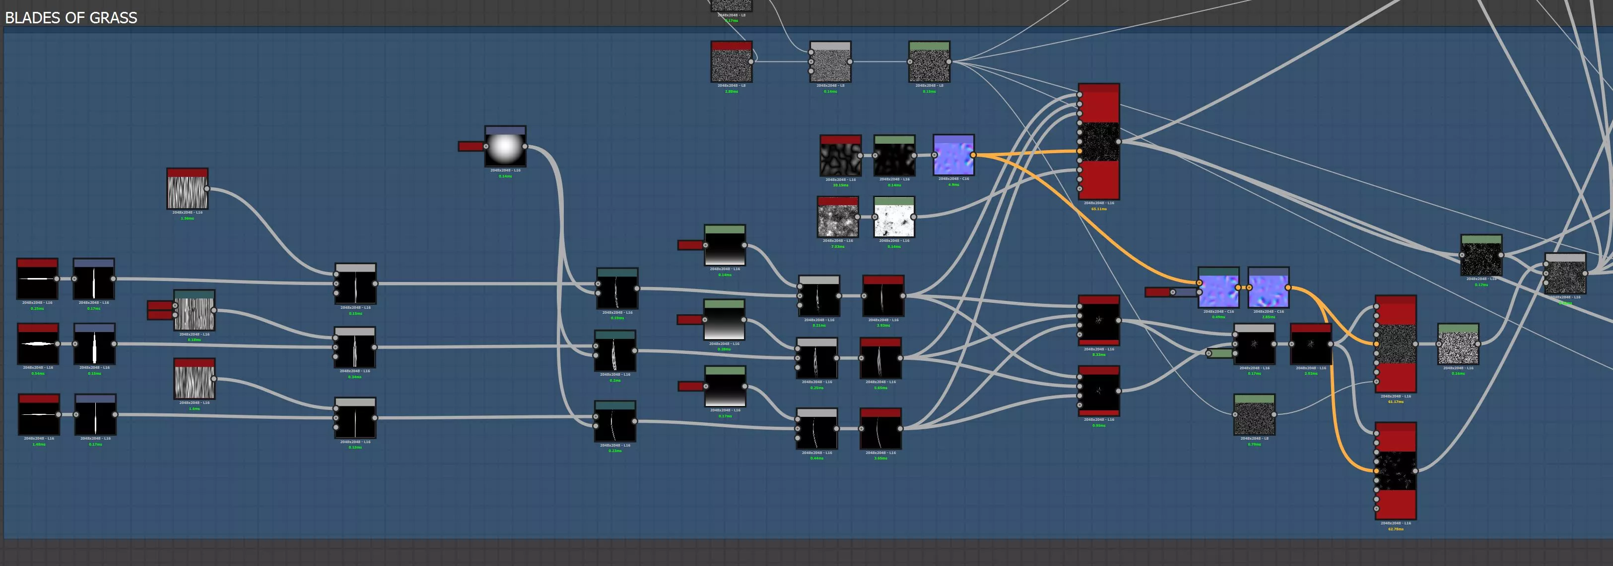The width and height of the screenshot is (1613, 566).
Task: Select the purple normal map node labeled 4.9ms
Action: (953, 155)
